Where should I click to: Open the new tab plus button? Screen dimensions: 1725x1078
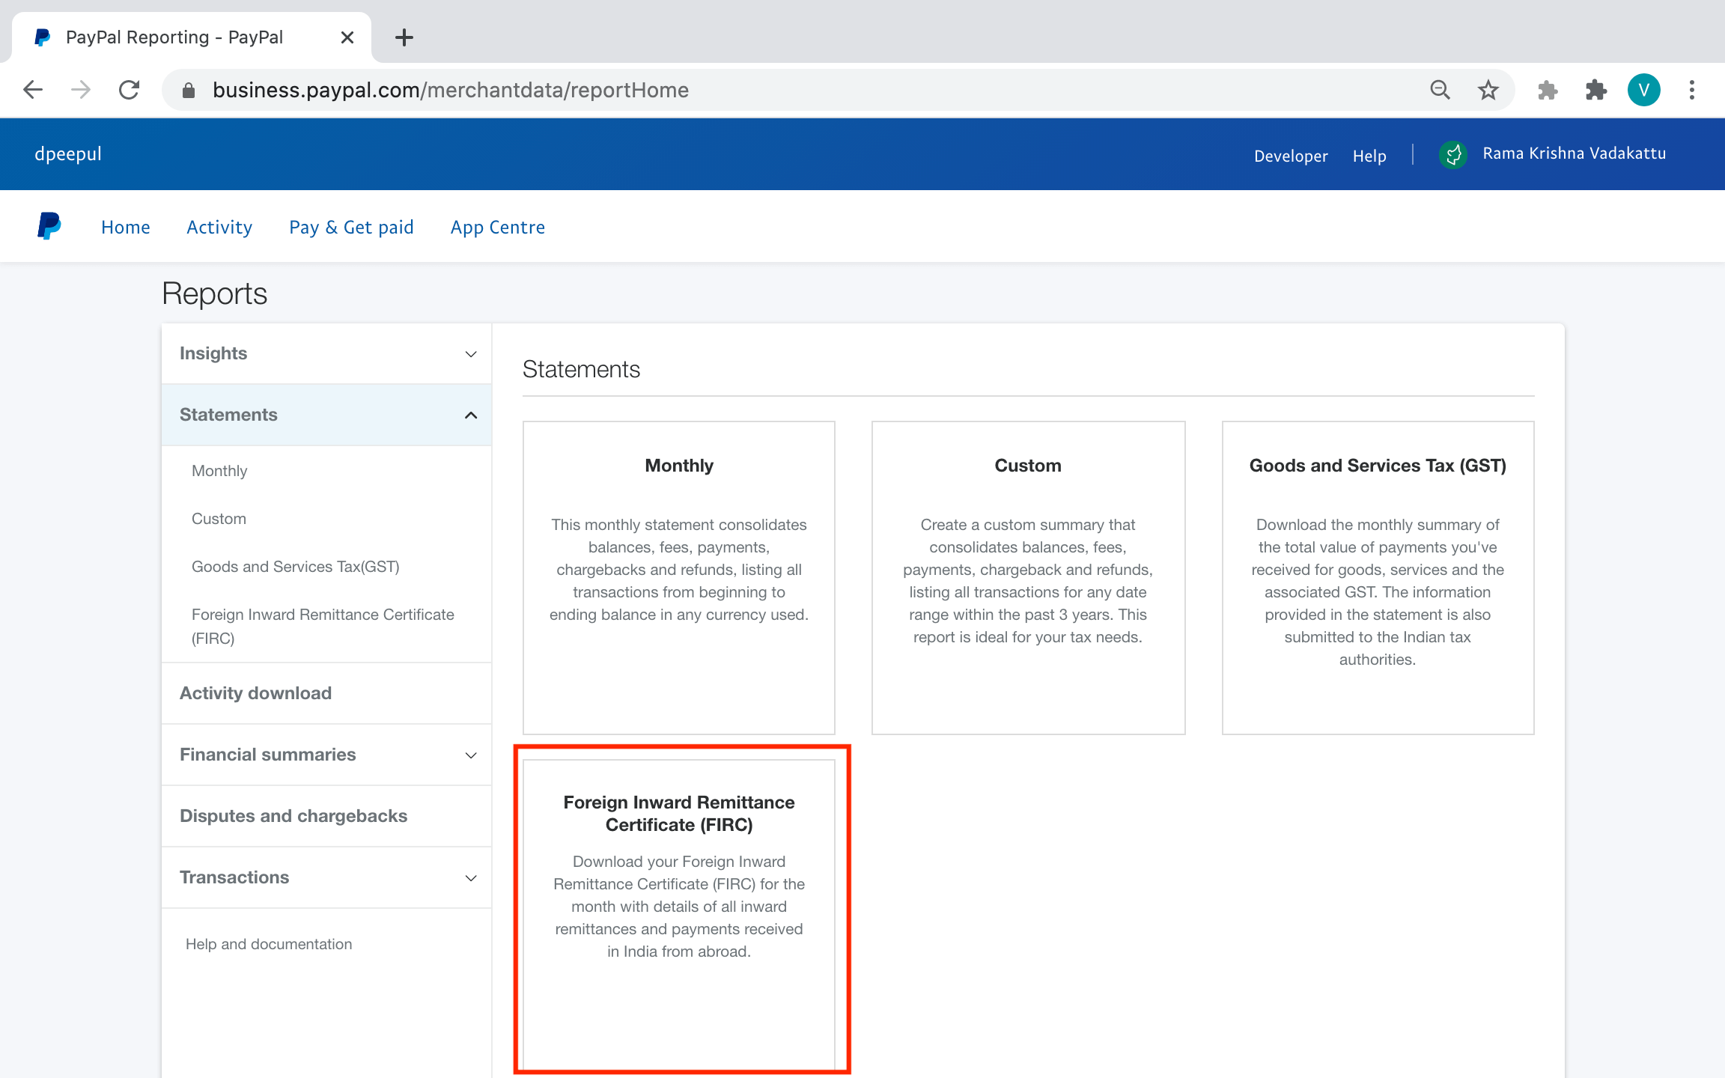[404, 37]
